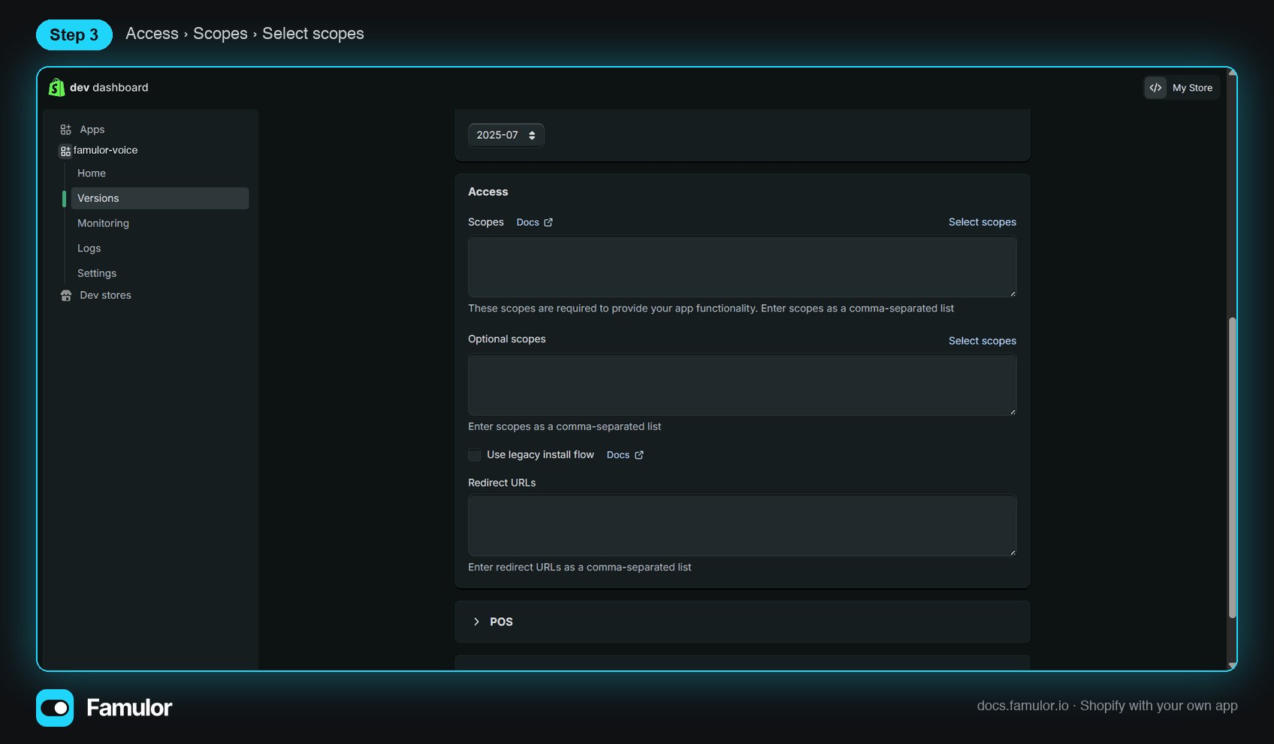Click the POS section label
The width and height of the screenshot is (1274, 744).
(x=501, y=622)
